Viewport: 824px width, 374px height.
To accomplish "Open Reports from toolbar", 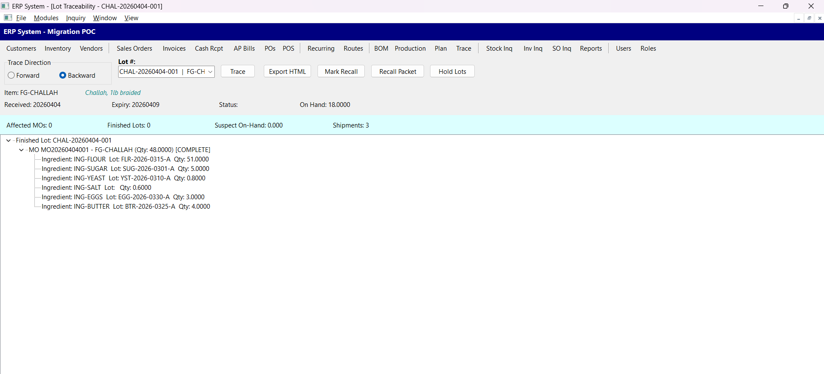I will click(x=591, y=49).
